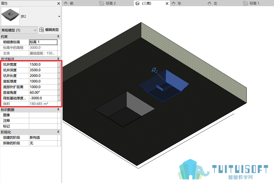Select the blue highlighted pit model
This screenshot has width=274, height=183.
[164, 86]
